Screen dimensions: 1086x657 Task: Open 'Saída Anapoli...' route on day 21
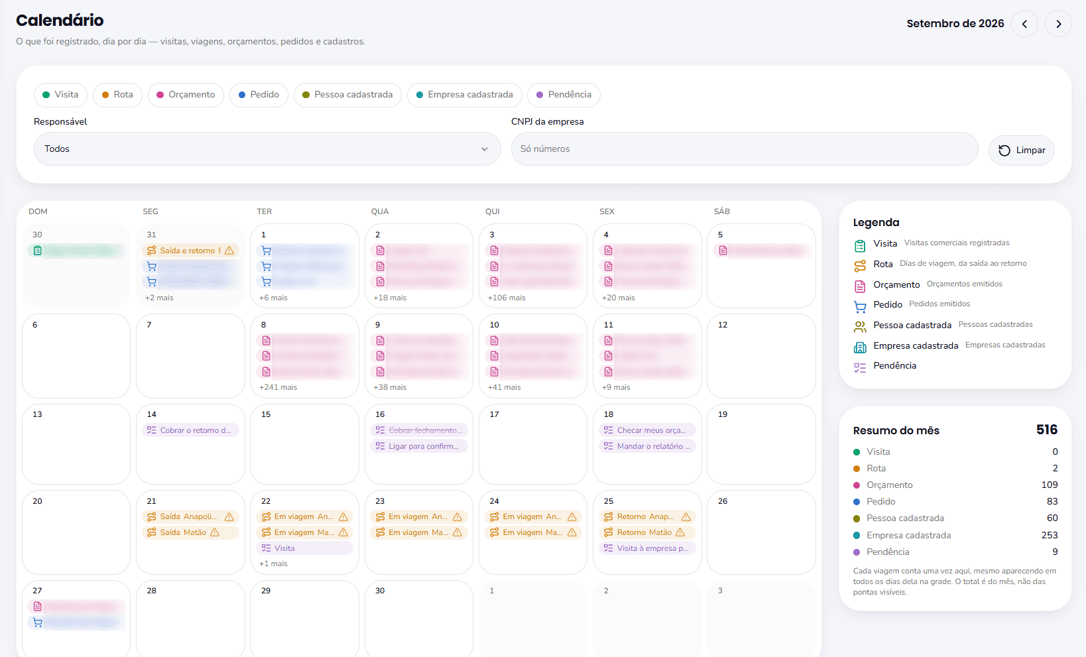190,516
